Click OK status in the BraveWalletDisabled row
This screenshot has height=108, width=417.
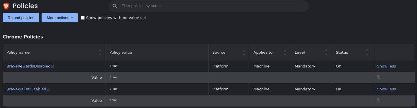[x=339, y=89]
